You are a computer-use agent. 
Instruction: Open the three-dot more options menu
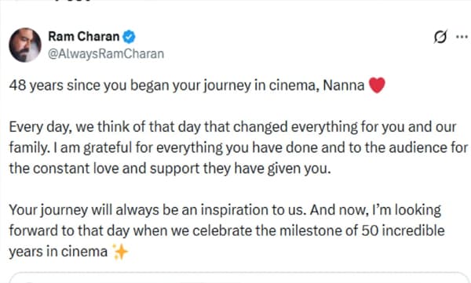click(462, 37)
